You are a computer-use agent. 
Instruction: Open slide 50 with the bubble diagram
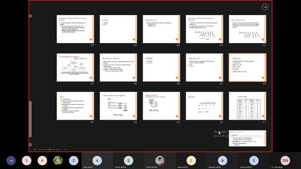pyautogui.click(x=75, y=68)
